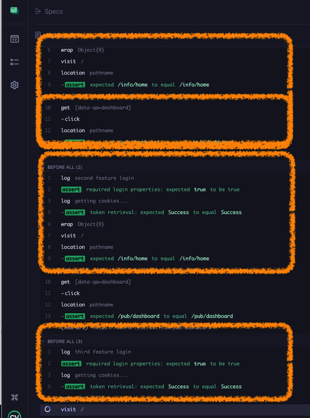
Task: Click the getting cookies log entry
Action: pyautogui.click(x=87, y=201)
